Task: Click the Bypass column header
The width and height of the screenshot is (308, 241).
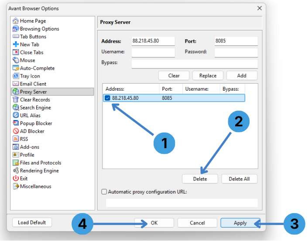Action: (233, 89)
